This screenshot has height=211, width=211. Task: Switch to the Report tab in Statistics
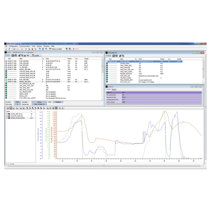coord(114,89)
